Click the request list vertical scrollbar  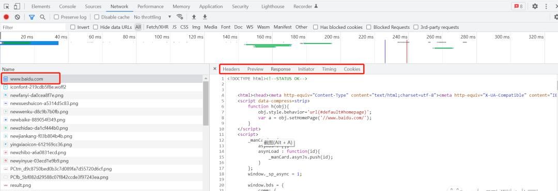[x=206, y=103]
